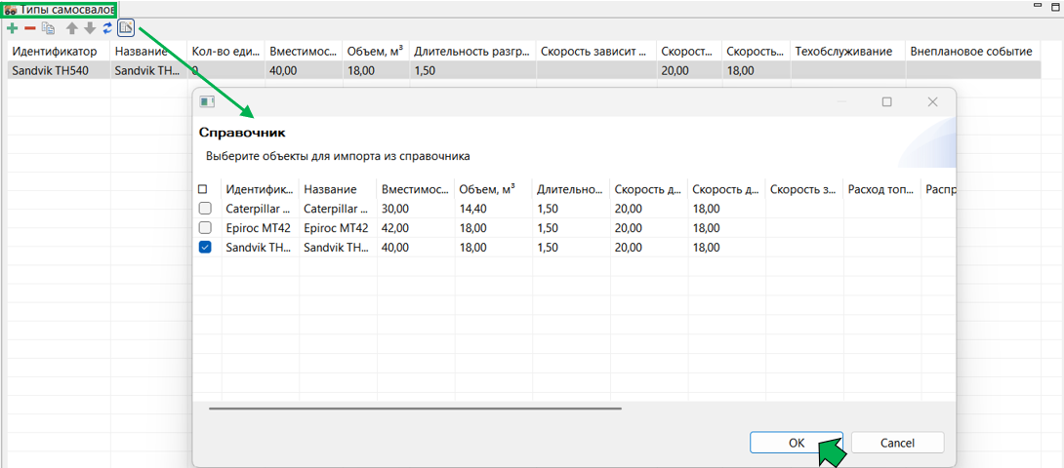Image resolution: width=1064 pixels, height=468 pixels.
Task: Click the 1,50 unloading duration cell in the main table
Action: [473, 70]
